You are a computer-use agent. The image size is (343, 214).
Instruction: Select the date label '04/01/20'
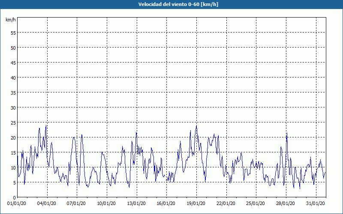[46, 204]
